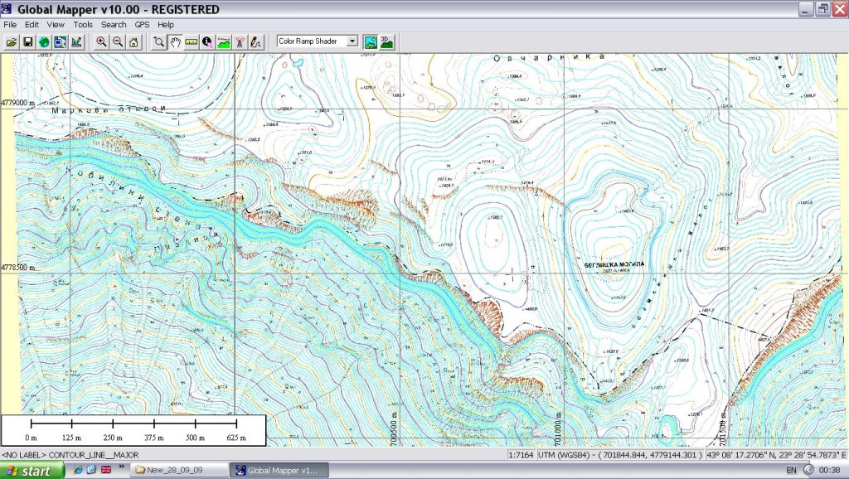The width and height of the screenshot is (849, 479).
Task: Click the Zoom In magnifier icon
Action: pos(101,41)
